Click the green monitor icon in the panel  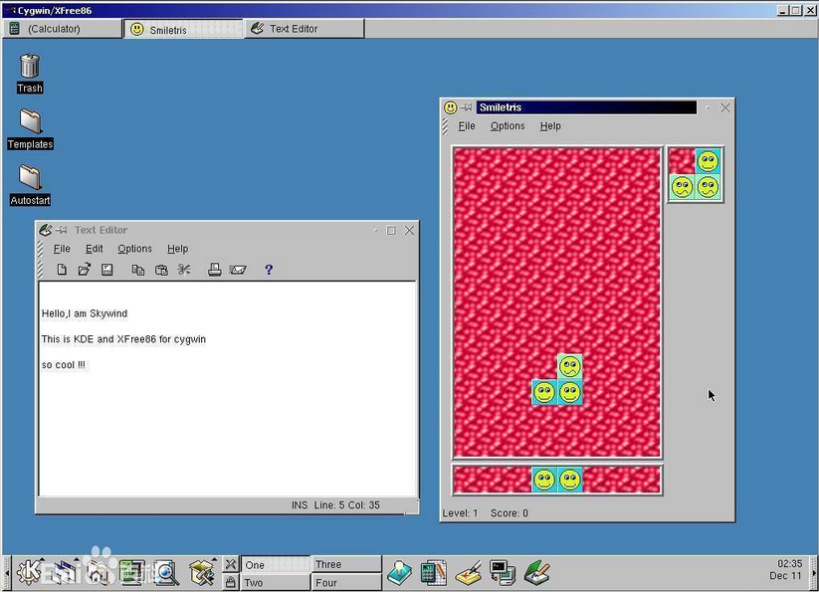tap(132, 572)
